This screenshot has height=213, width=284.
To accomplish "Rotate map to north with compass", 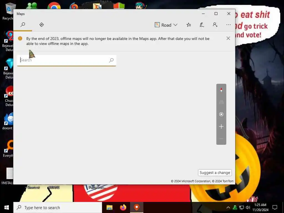I will coord(221,90).
